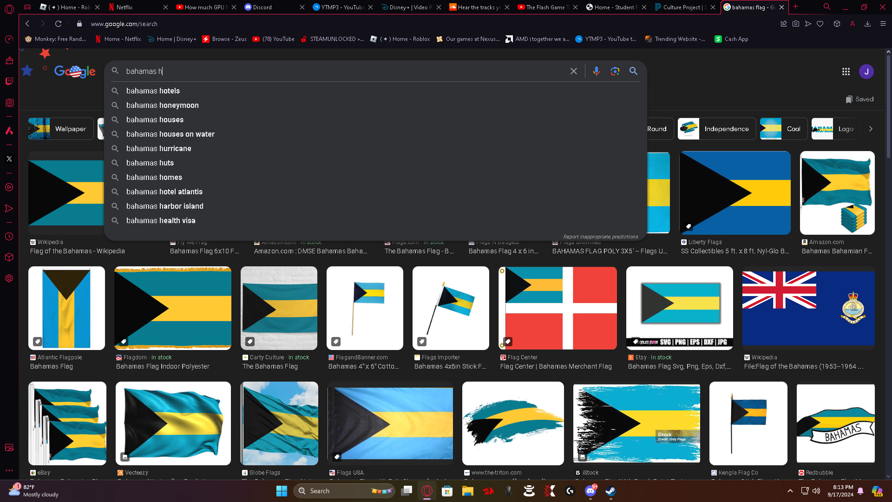Open the Bahamas Merchant Flag thumbnail
The image size is (892, 502).
pyautogui.click(x=558, y=308)
